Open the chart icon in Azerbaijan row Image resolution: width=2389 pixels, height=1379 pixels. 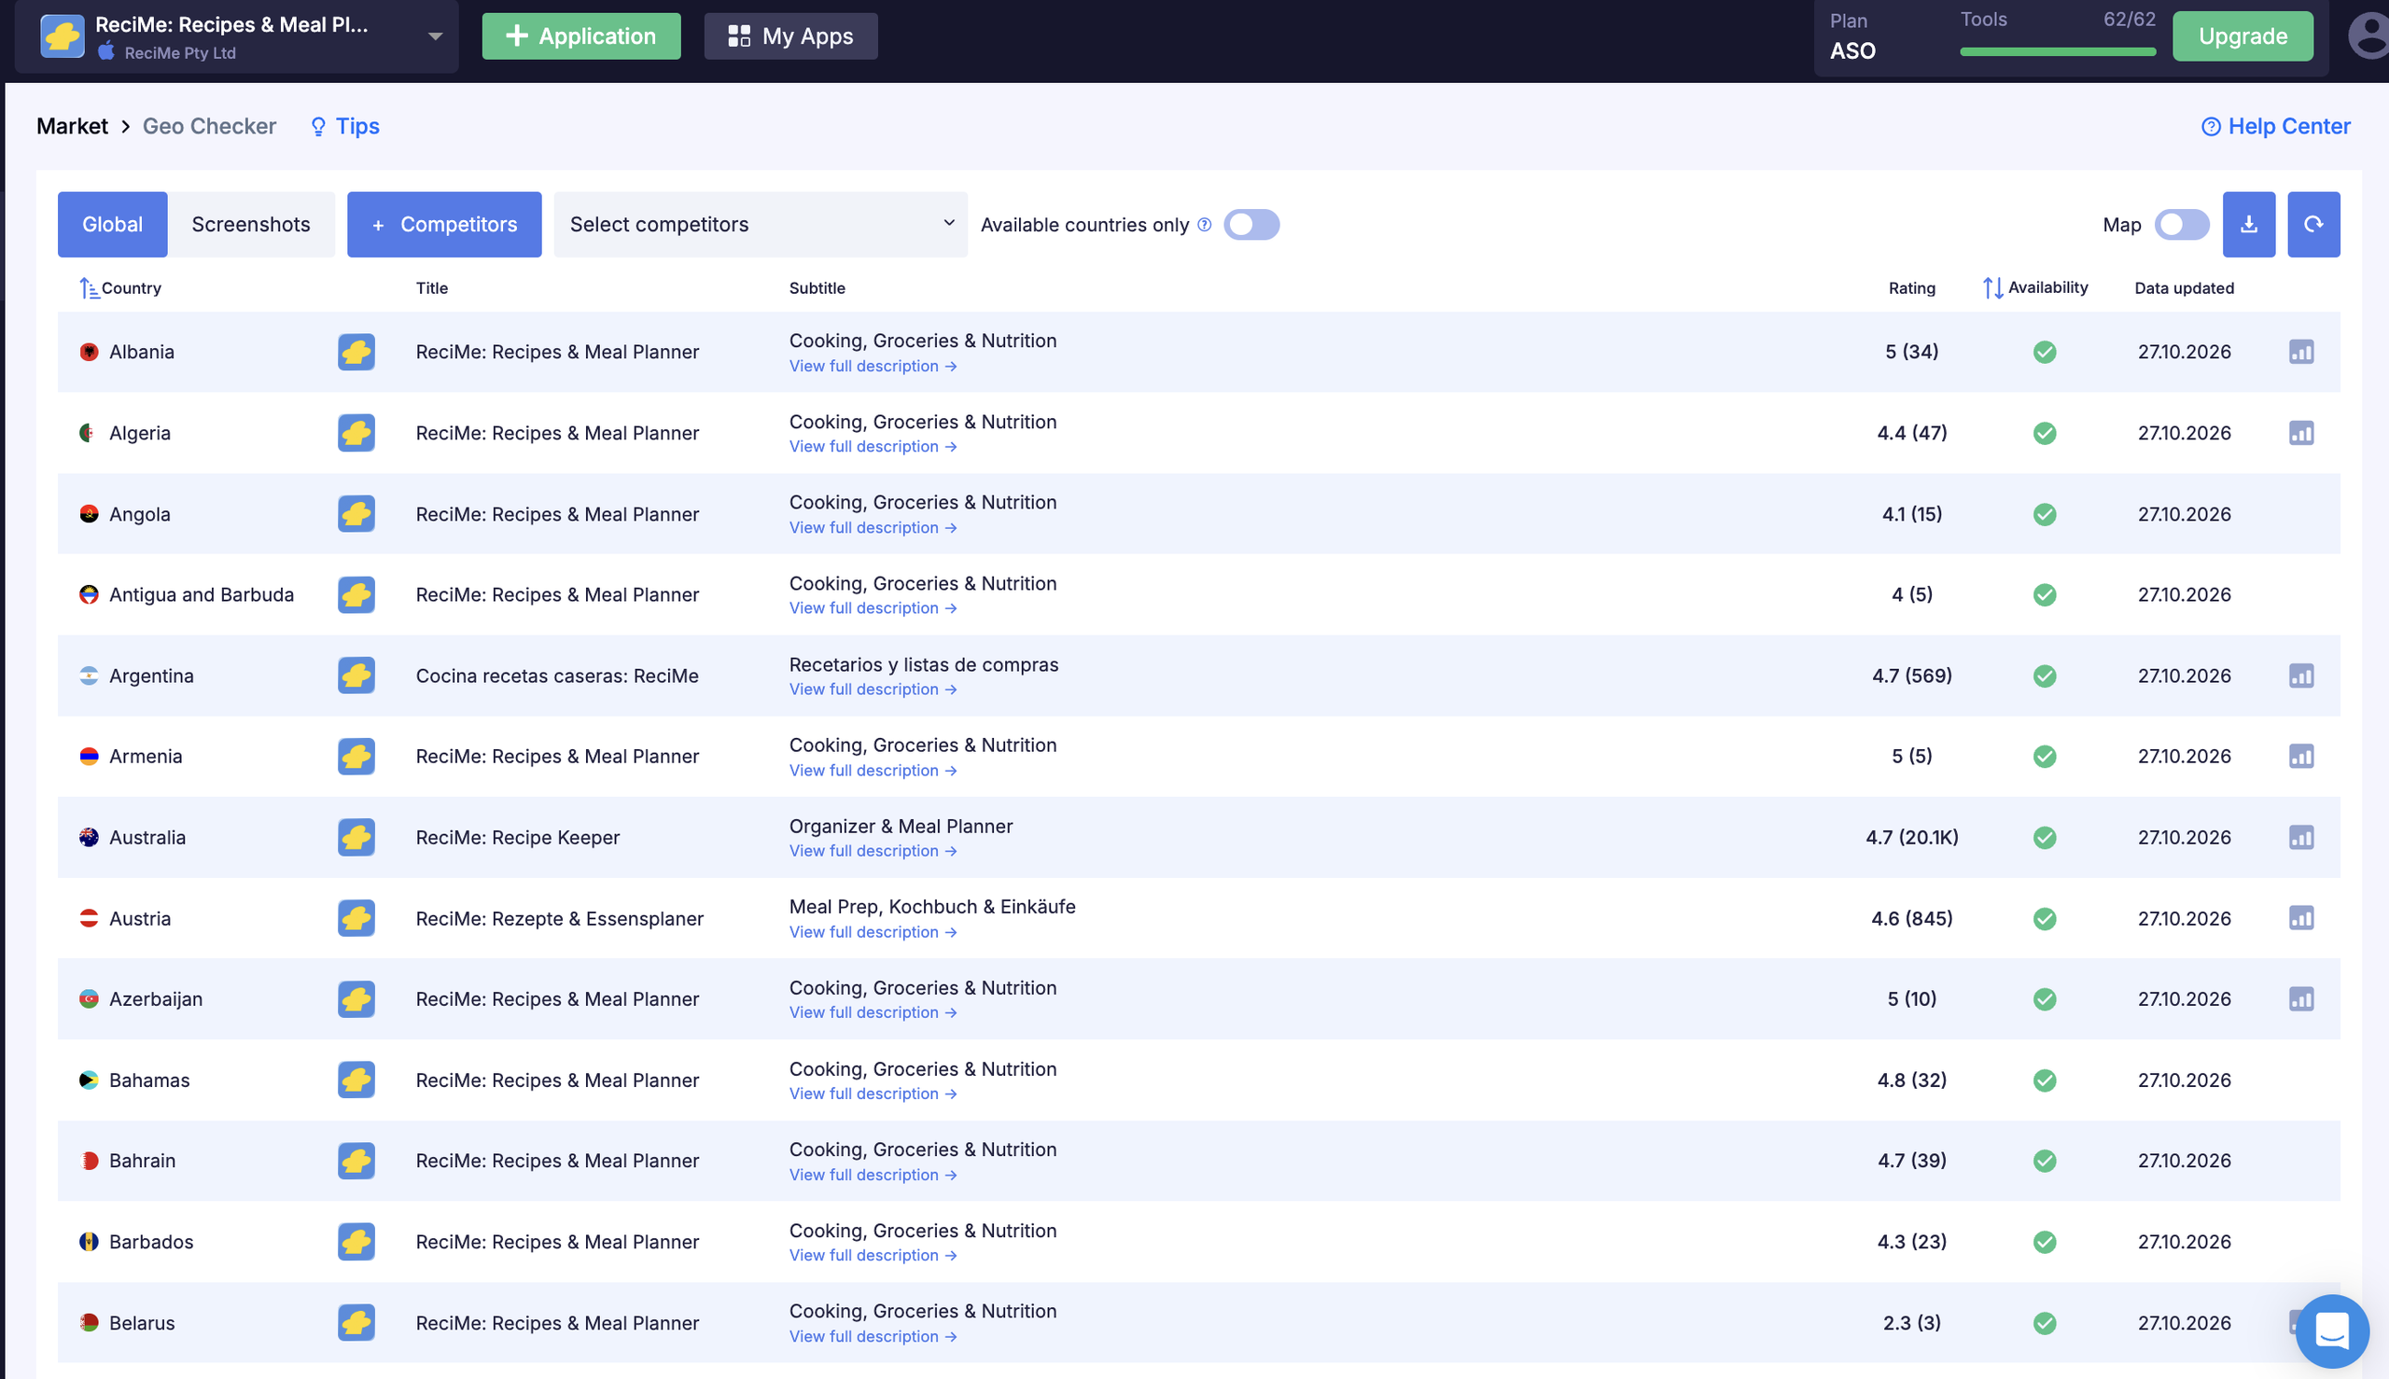tap(2301, 999)
